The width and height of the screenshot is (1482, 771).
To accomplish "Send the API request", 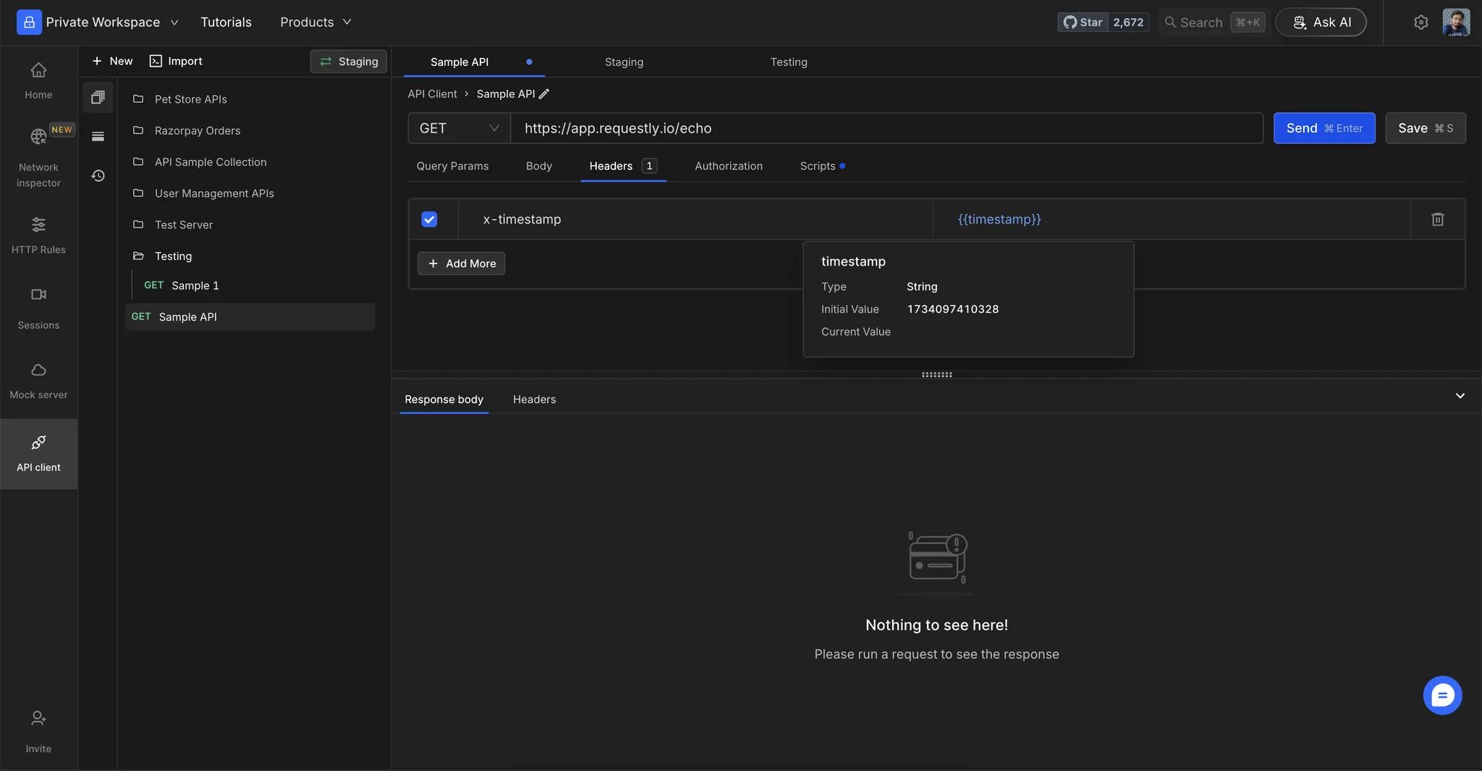I will 1324,128.
